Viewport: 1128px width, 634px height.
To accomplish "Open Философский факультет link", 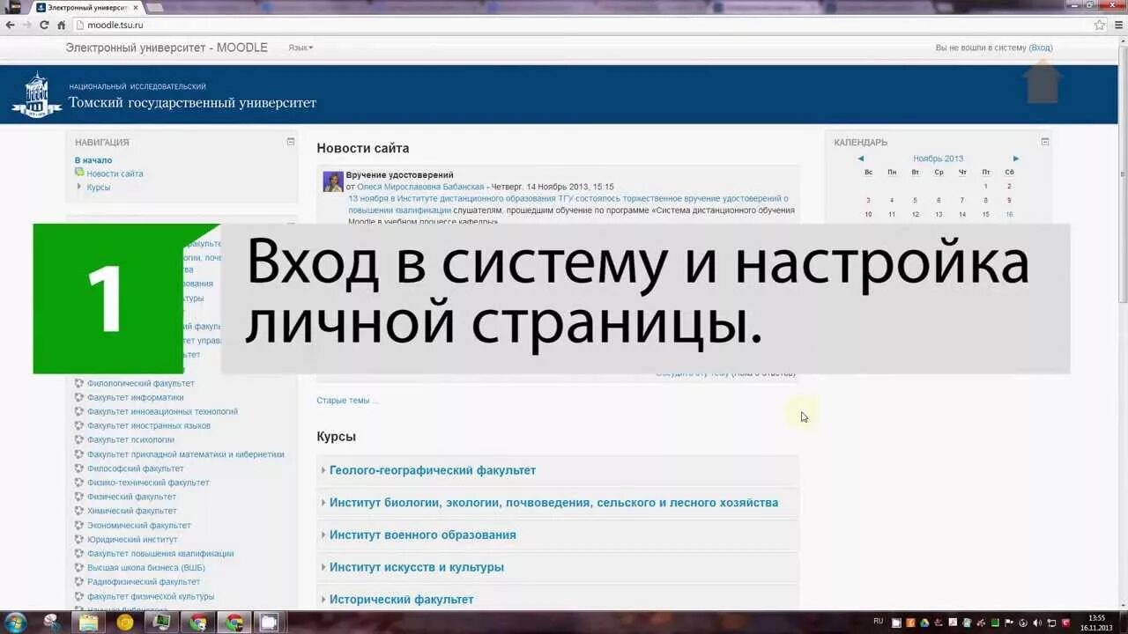I will (136, 468).
